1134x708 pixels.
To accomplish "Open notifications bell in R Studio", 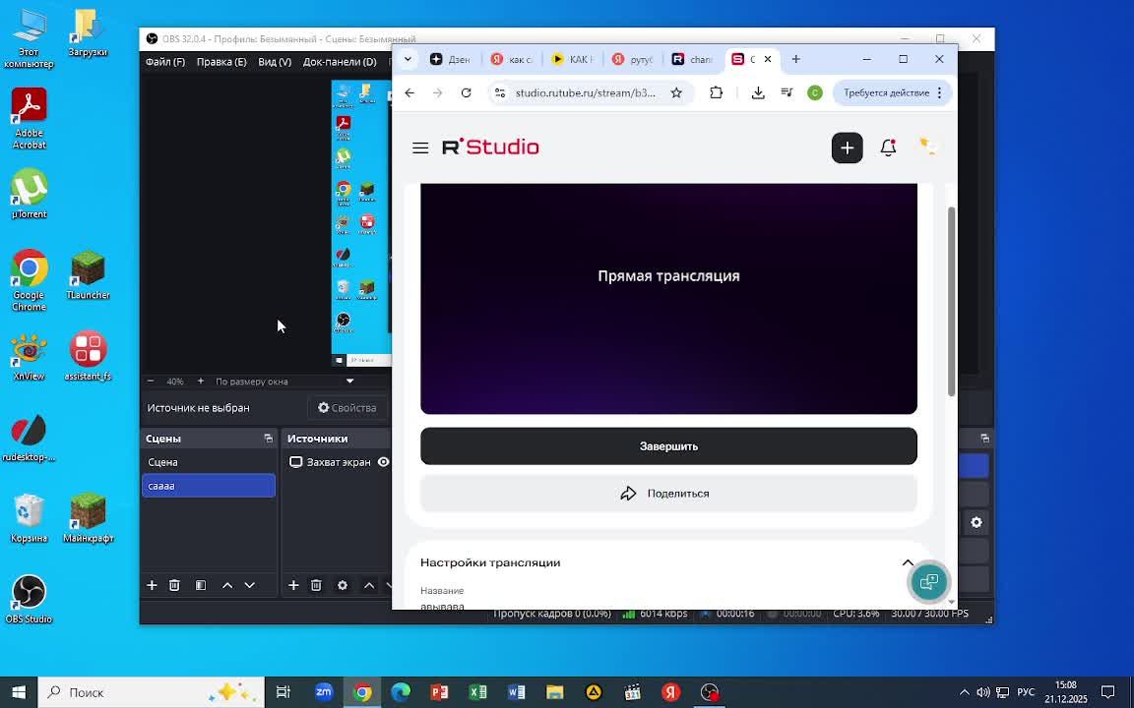I will tap(888, 148).
